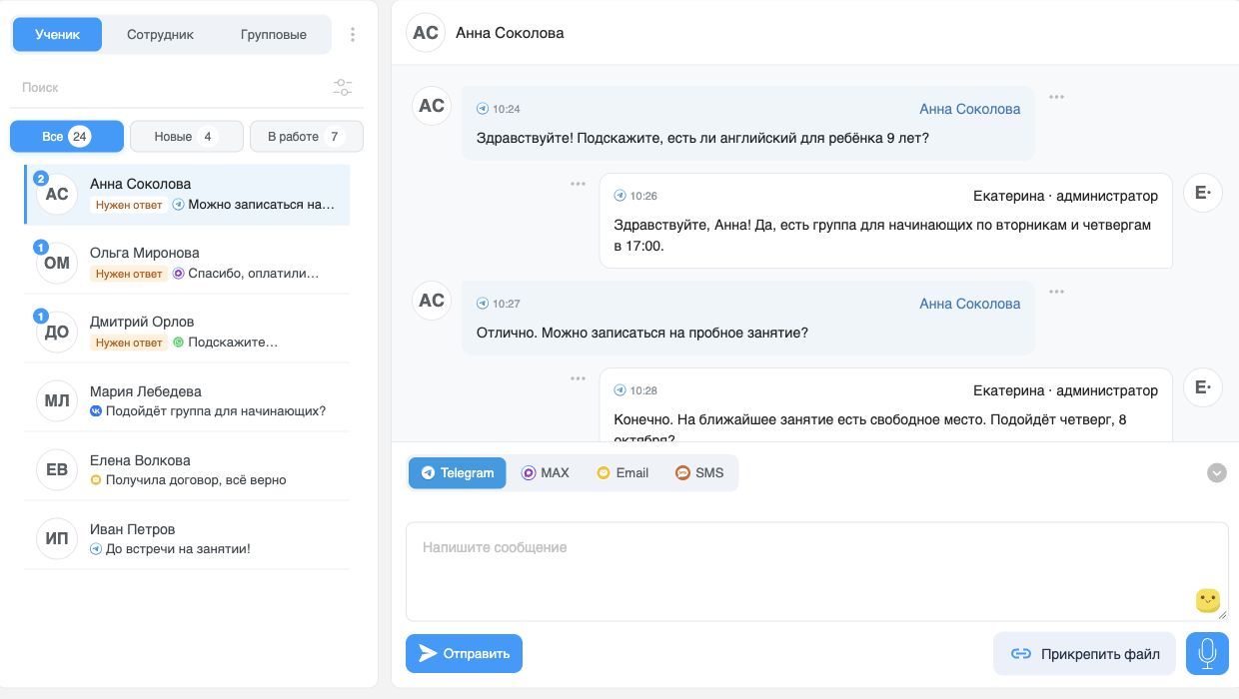Click Екатерина's avatar beside the 10:26 message
The image size is (1239, 699).
(x=1203, y=193)
